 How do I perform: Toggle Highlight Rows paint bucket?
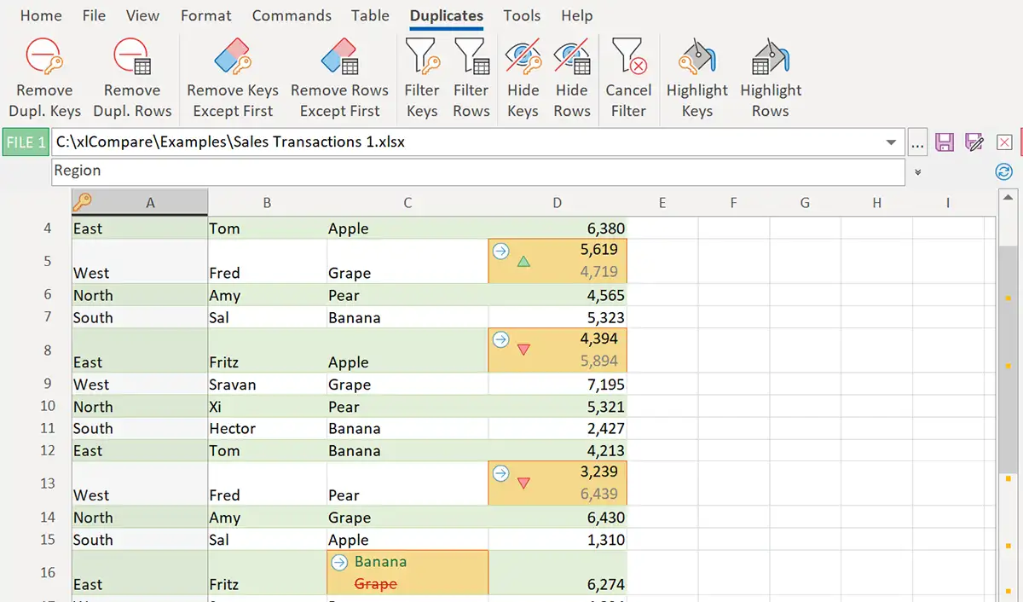click(771, 57)
